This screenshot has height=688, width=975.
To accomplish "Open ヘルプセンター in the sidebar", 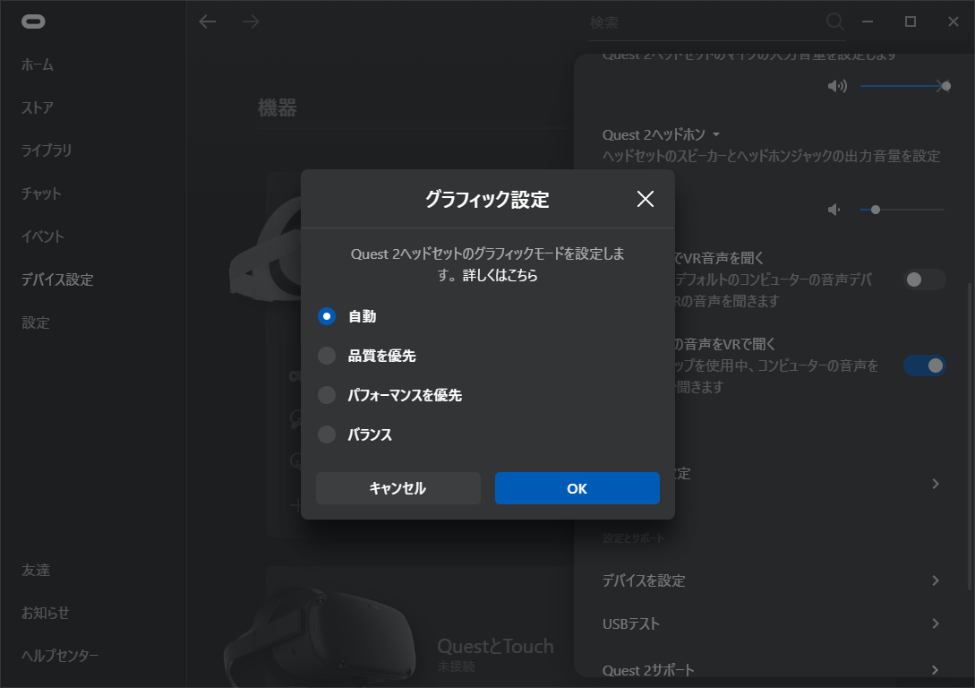I will pos(60,656).
